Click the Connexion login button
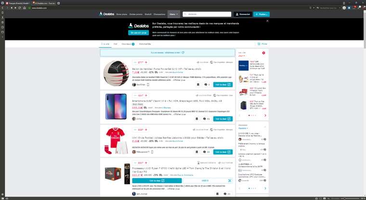Viewport: 366px width, 200px height. tap(243, 14)
